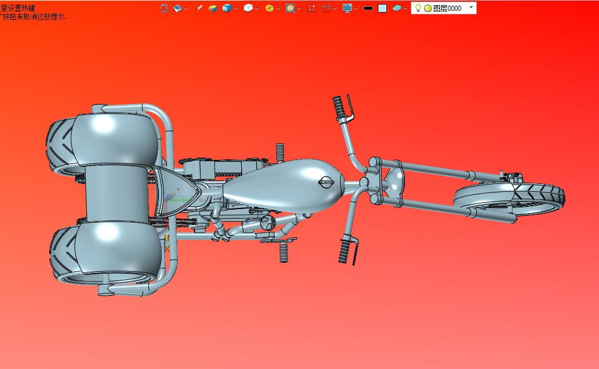Click the yellow and blue box icon
The image size is (599, 369).
click(213, 8)
